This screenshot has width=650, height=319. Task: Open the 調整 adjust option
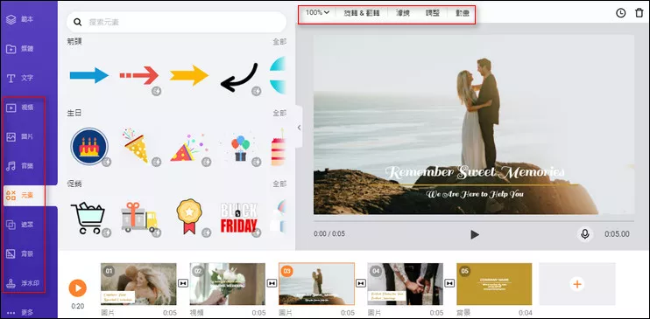point(433,13)
